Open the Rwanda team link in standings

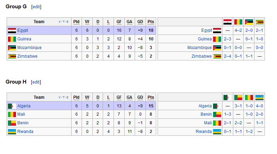[x=25, y=132]
